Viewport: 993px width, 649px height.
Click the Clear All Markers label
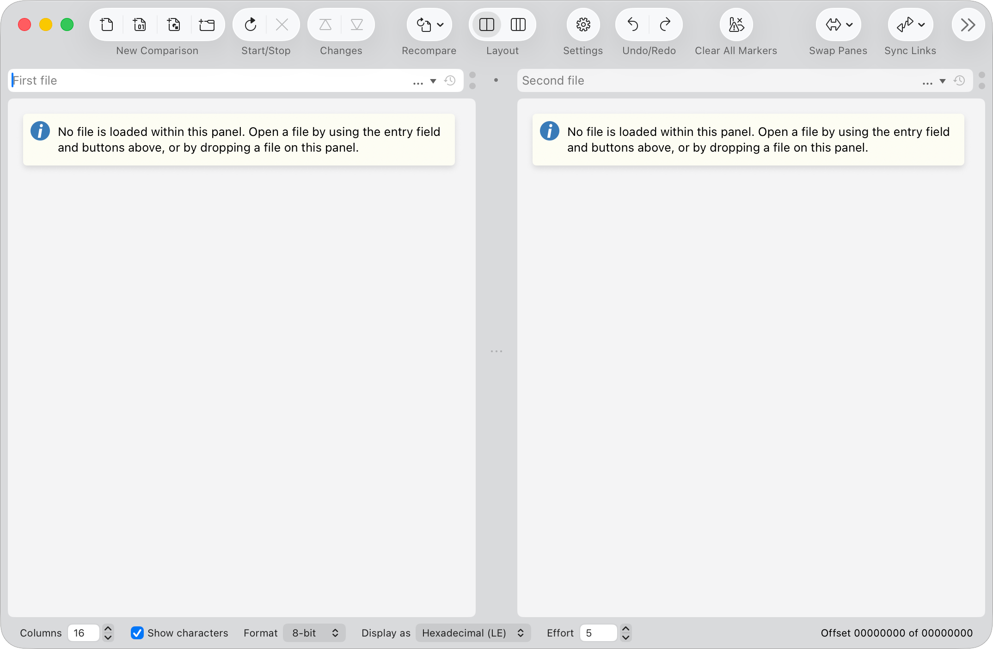[x=736, y=51]
